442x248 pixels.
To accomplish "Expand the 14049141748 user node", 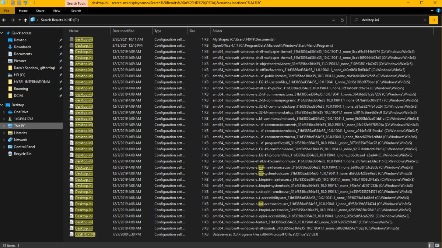I will pyautogui.click(x=4, y=119).
